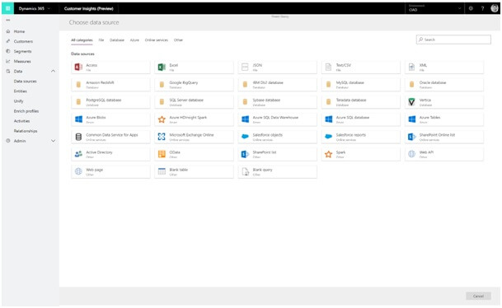This screenshot has width=502, height=308.
Task: Select the Text/CSV source icon
Action: pos(328,67)
